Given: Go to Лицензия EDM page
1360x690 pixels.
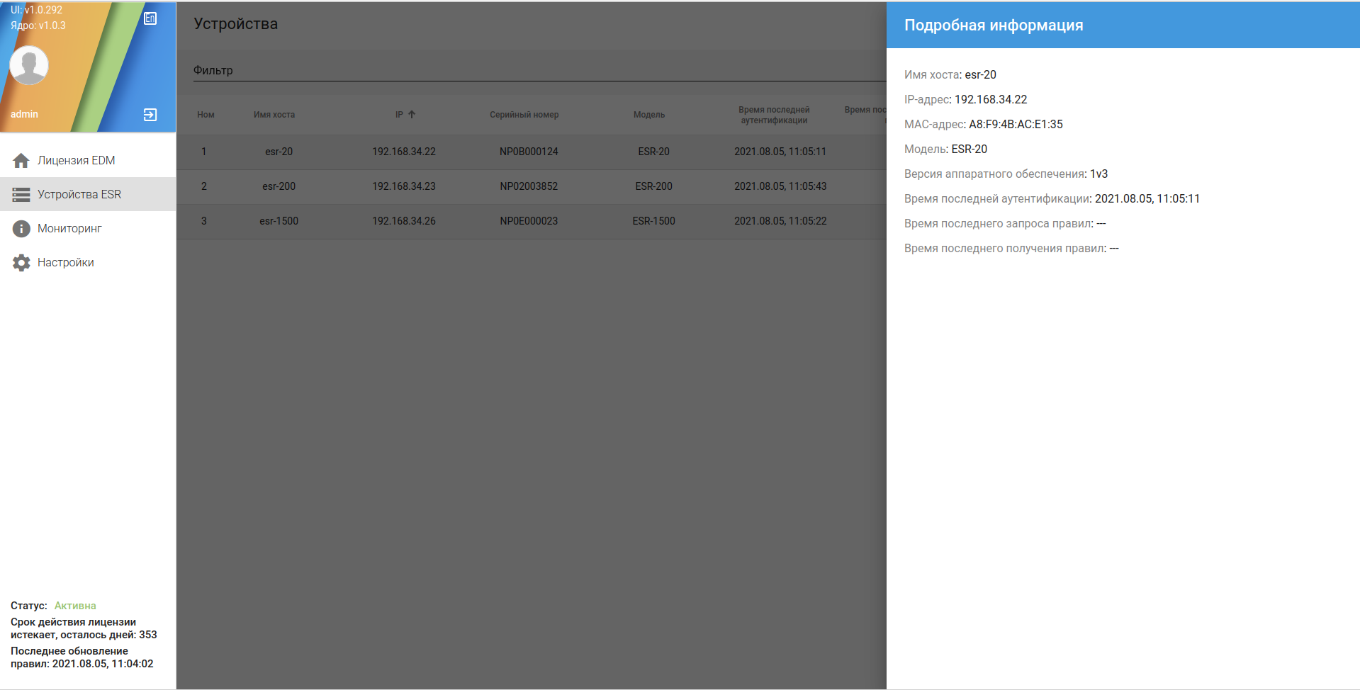Looking at the screenshot, I should (x=88, y=160).
